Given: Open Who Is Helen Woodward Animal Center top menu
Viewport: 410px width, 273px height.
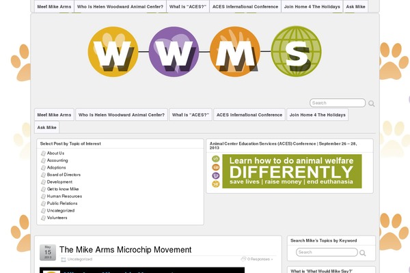Looking at the screenshot, I should click(120, 7).
